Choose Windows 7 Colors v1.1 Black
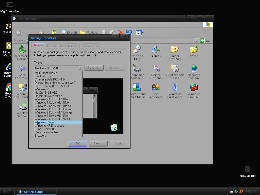Image resolution: width=260 pixels, height=195 pixels. coord(58,99)
